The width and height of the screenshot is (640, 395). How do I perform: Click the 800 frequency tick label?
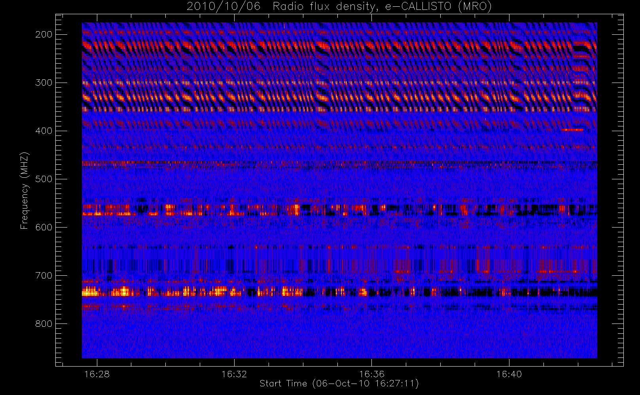[44, 324]
